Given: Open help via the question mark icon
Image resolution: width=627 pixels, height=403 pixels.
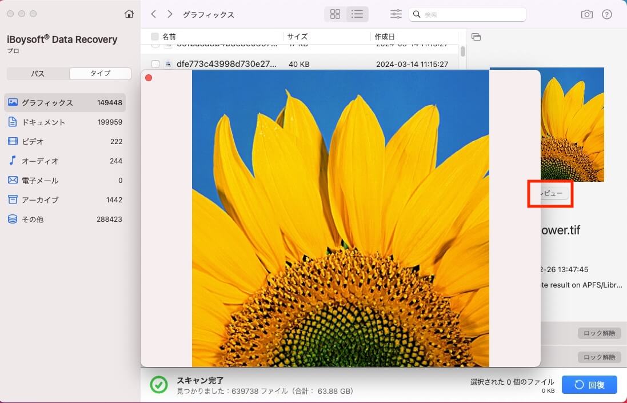Looking at the screenshot, I should pos(607,14).
